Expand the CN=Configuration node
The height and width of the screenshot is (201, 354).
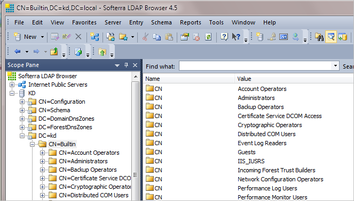pyautogui.click(x=22, y=102)
